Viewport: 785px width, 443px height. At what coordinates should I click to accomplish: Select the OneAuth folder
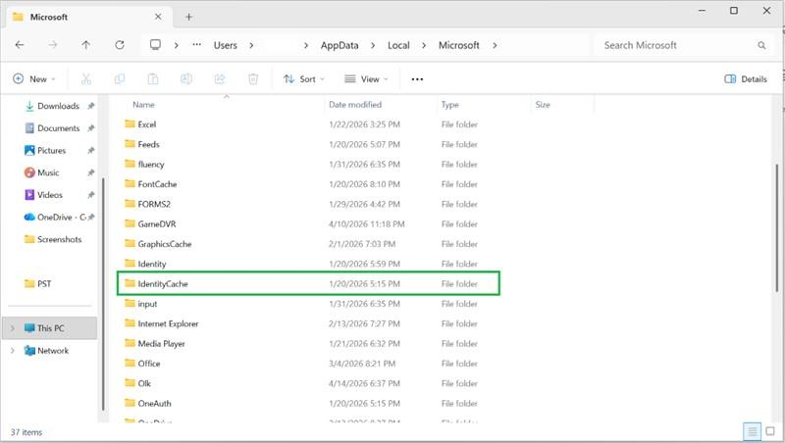tap(154, 404)
